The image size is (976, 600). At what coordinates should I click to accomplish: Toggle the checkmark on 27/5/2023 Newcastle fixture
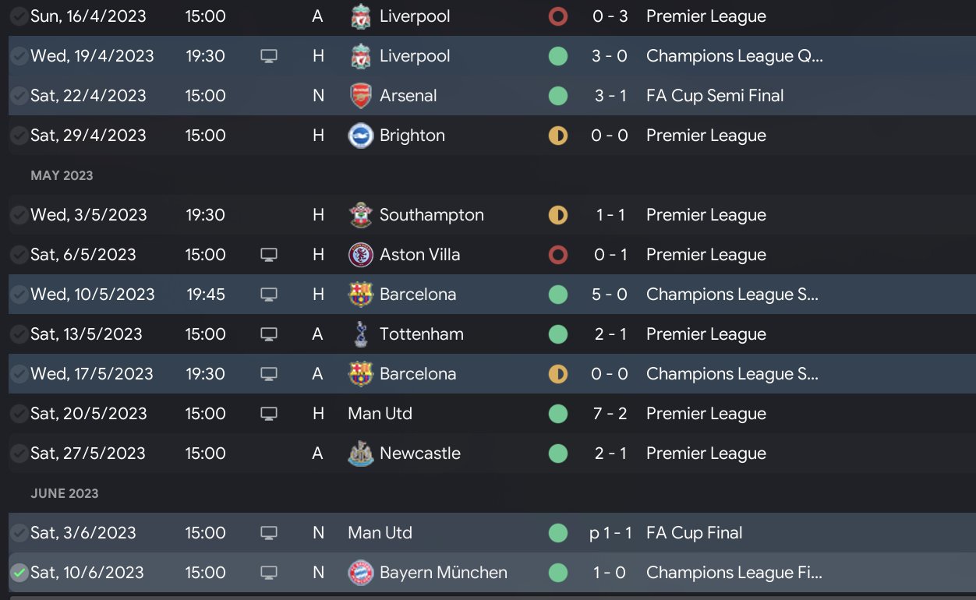point(19,454)
